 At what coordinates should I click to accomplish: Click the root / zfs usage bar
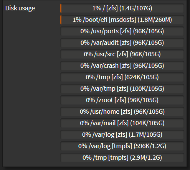tap(122, 8)
